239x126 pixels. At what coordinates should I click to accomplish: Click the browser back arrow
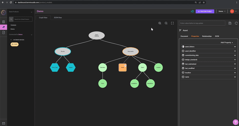(3, 2)
